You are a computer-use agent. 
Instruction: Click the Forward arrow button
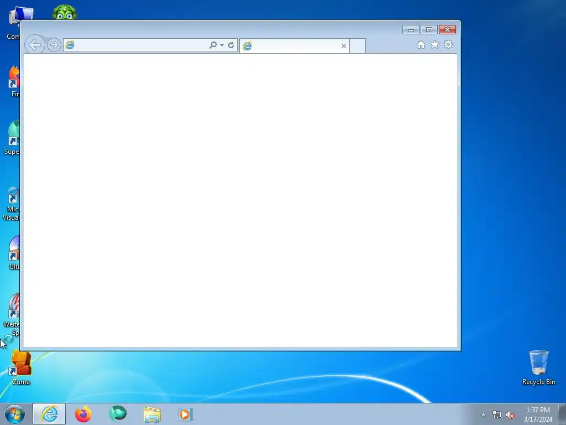click(54, 45)
